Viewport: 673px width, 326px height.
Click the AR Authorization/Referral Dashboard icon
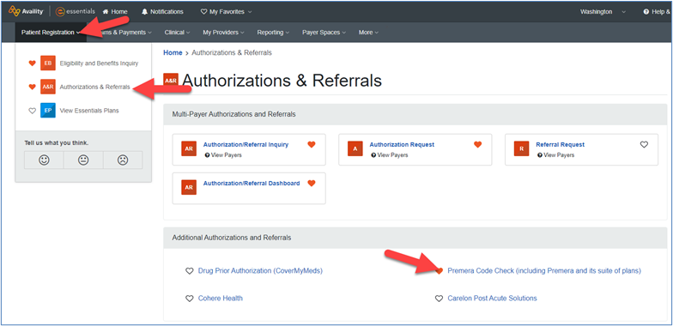[189, 187]
